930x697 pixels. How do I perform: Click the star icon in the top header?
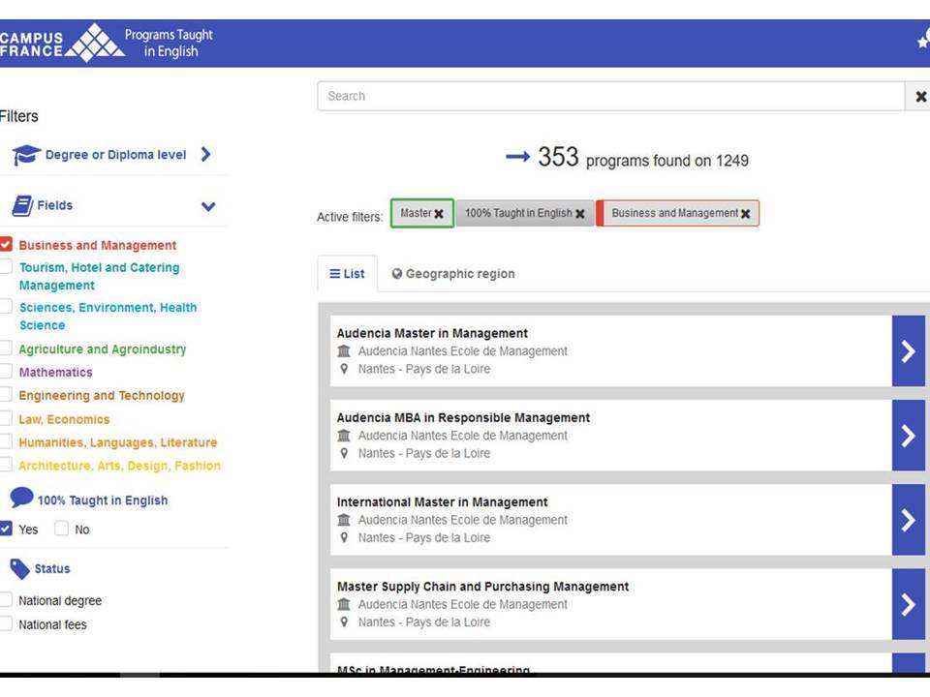(x=923, y=42)
